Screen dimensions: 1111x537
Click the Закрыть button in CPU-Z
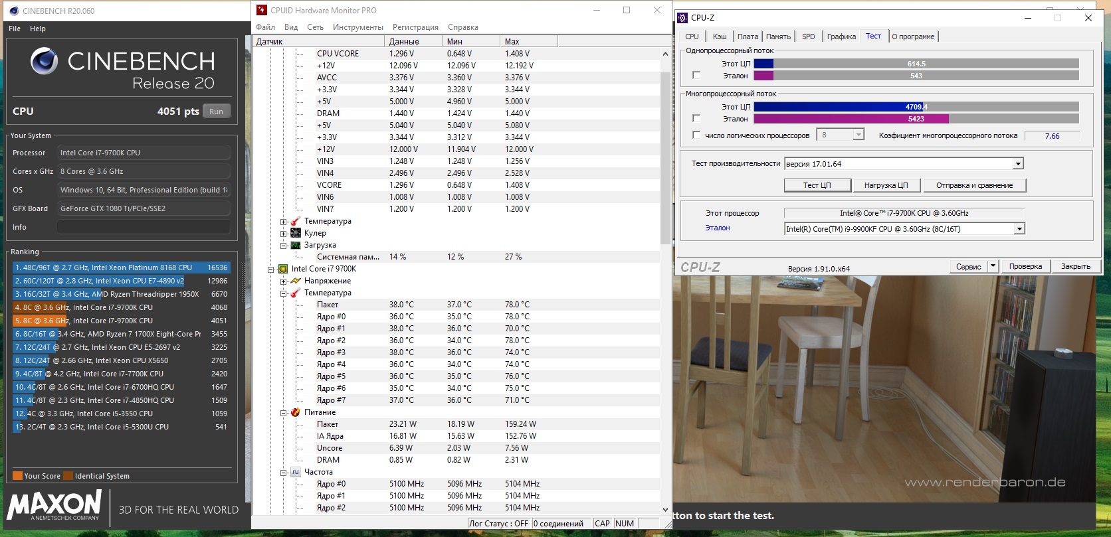point(1075,266)
